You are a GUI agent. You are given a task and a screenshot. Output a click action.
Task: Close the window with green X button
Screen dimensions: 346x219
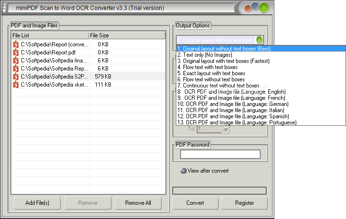(x=264, y=8)
